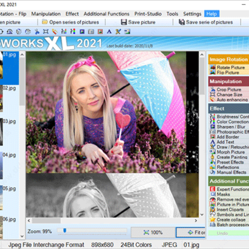The height and width of the screenshot is (249, 249).
Task: Select the Draw / Retouching toolbar icon
Action: (118, 31)
